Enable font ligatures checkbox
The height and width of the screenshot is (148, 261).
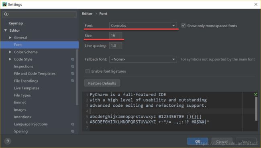[x=88, y=71]
